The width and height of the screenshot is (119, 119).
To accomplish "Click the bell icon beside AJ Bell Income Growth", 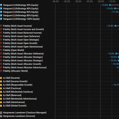I will click(x=1, y=81).
